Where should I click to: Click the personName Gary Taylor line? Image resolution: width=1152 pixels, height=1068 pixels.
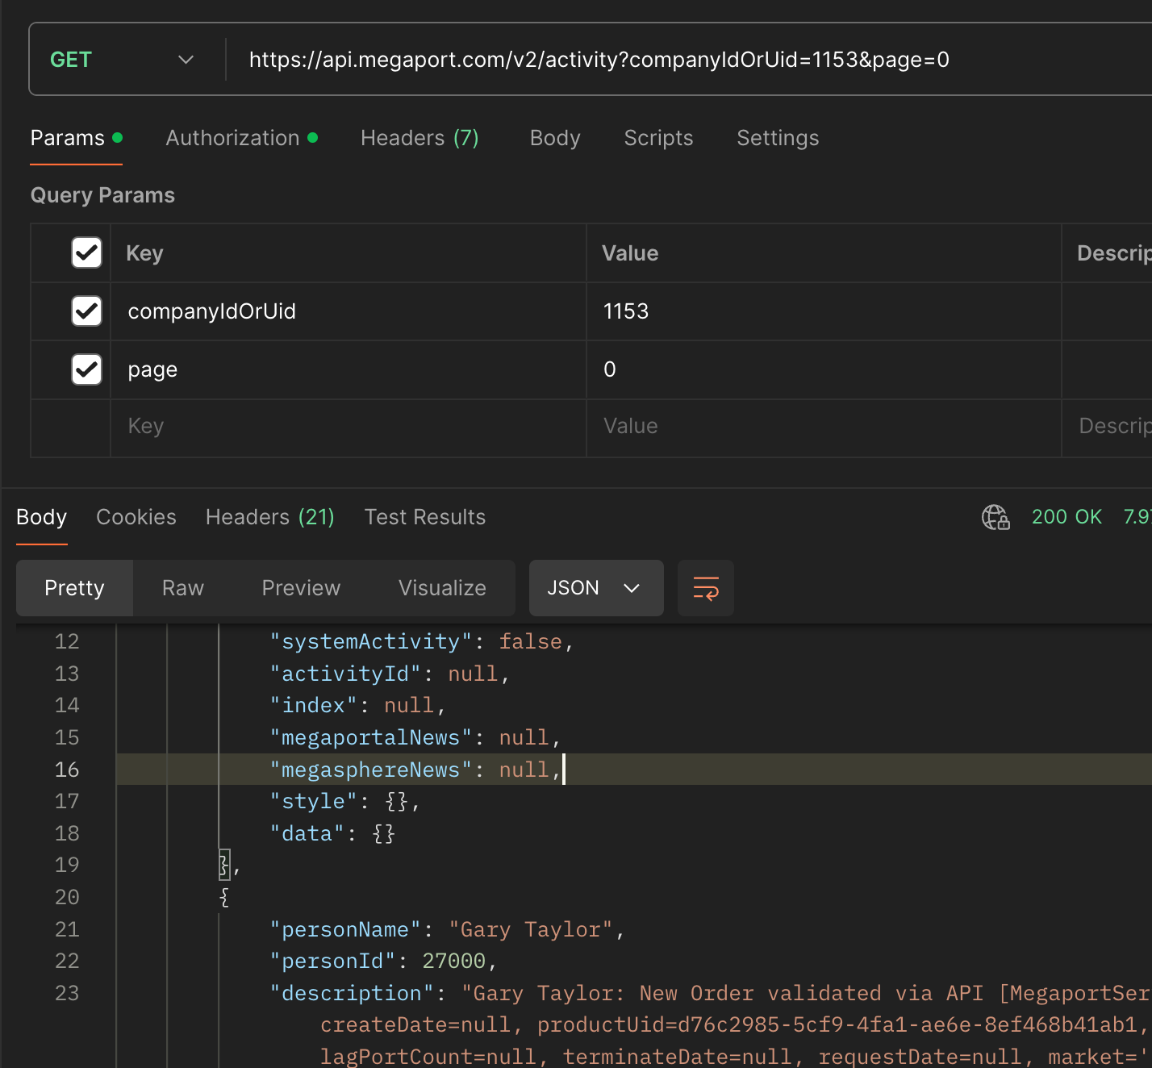coord(447,929)
